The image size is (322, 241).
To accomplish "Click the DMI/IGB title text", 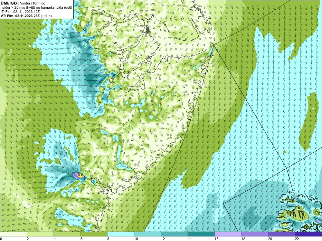I will 9,3.
